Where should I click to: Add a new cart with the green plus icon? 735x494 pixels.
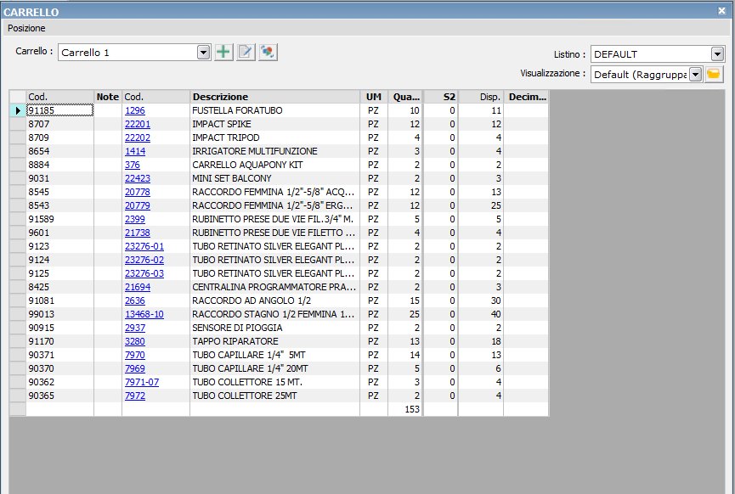tap(223, 52)
